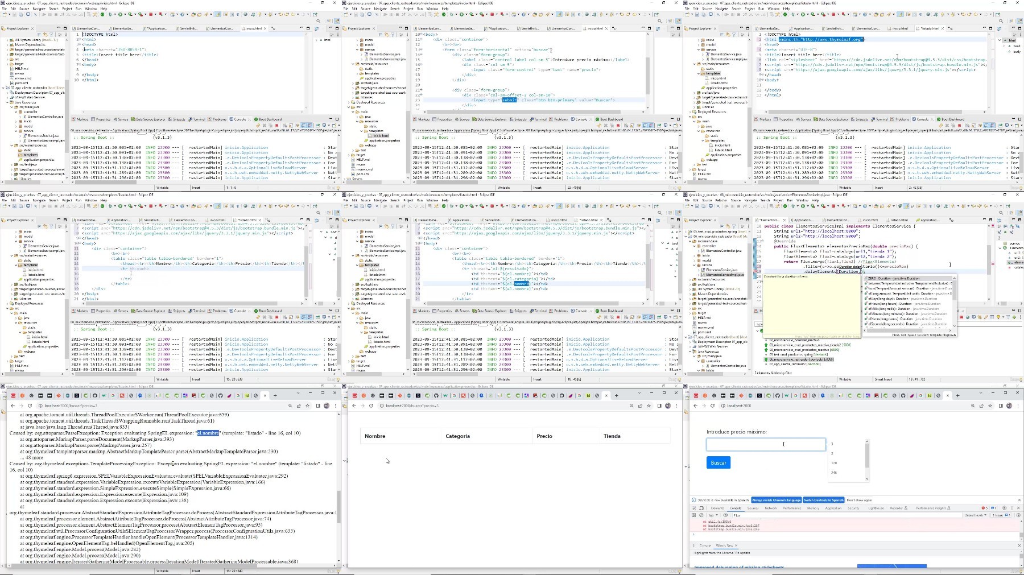Open the Refactor menu in Eclipse
The height and width of the screenshot is (575, 1024).
pyautogui.click(x=721, y=200)
